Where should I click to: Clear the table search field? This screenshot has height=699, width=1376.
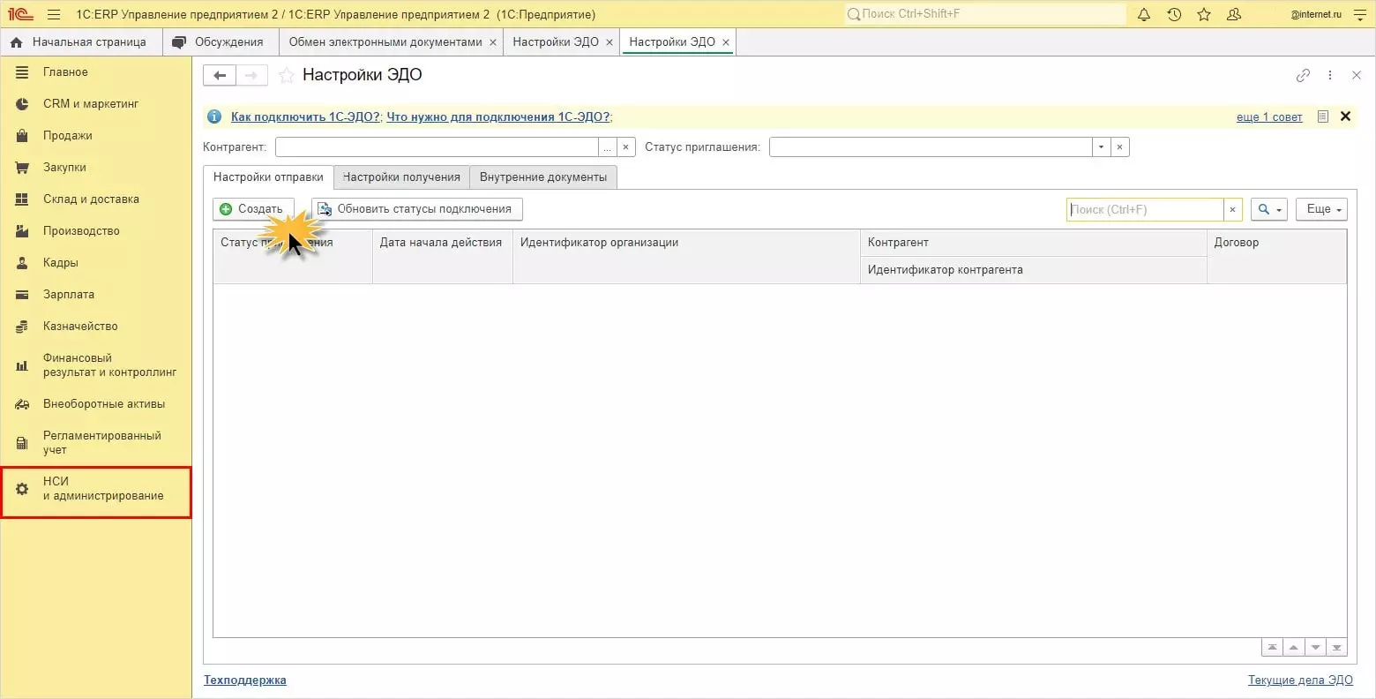(1232, 209)
